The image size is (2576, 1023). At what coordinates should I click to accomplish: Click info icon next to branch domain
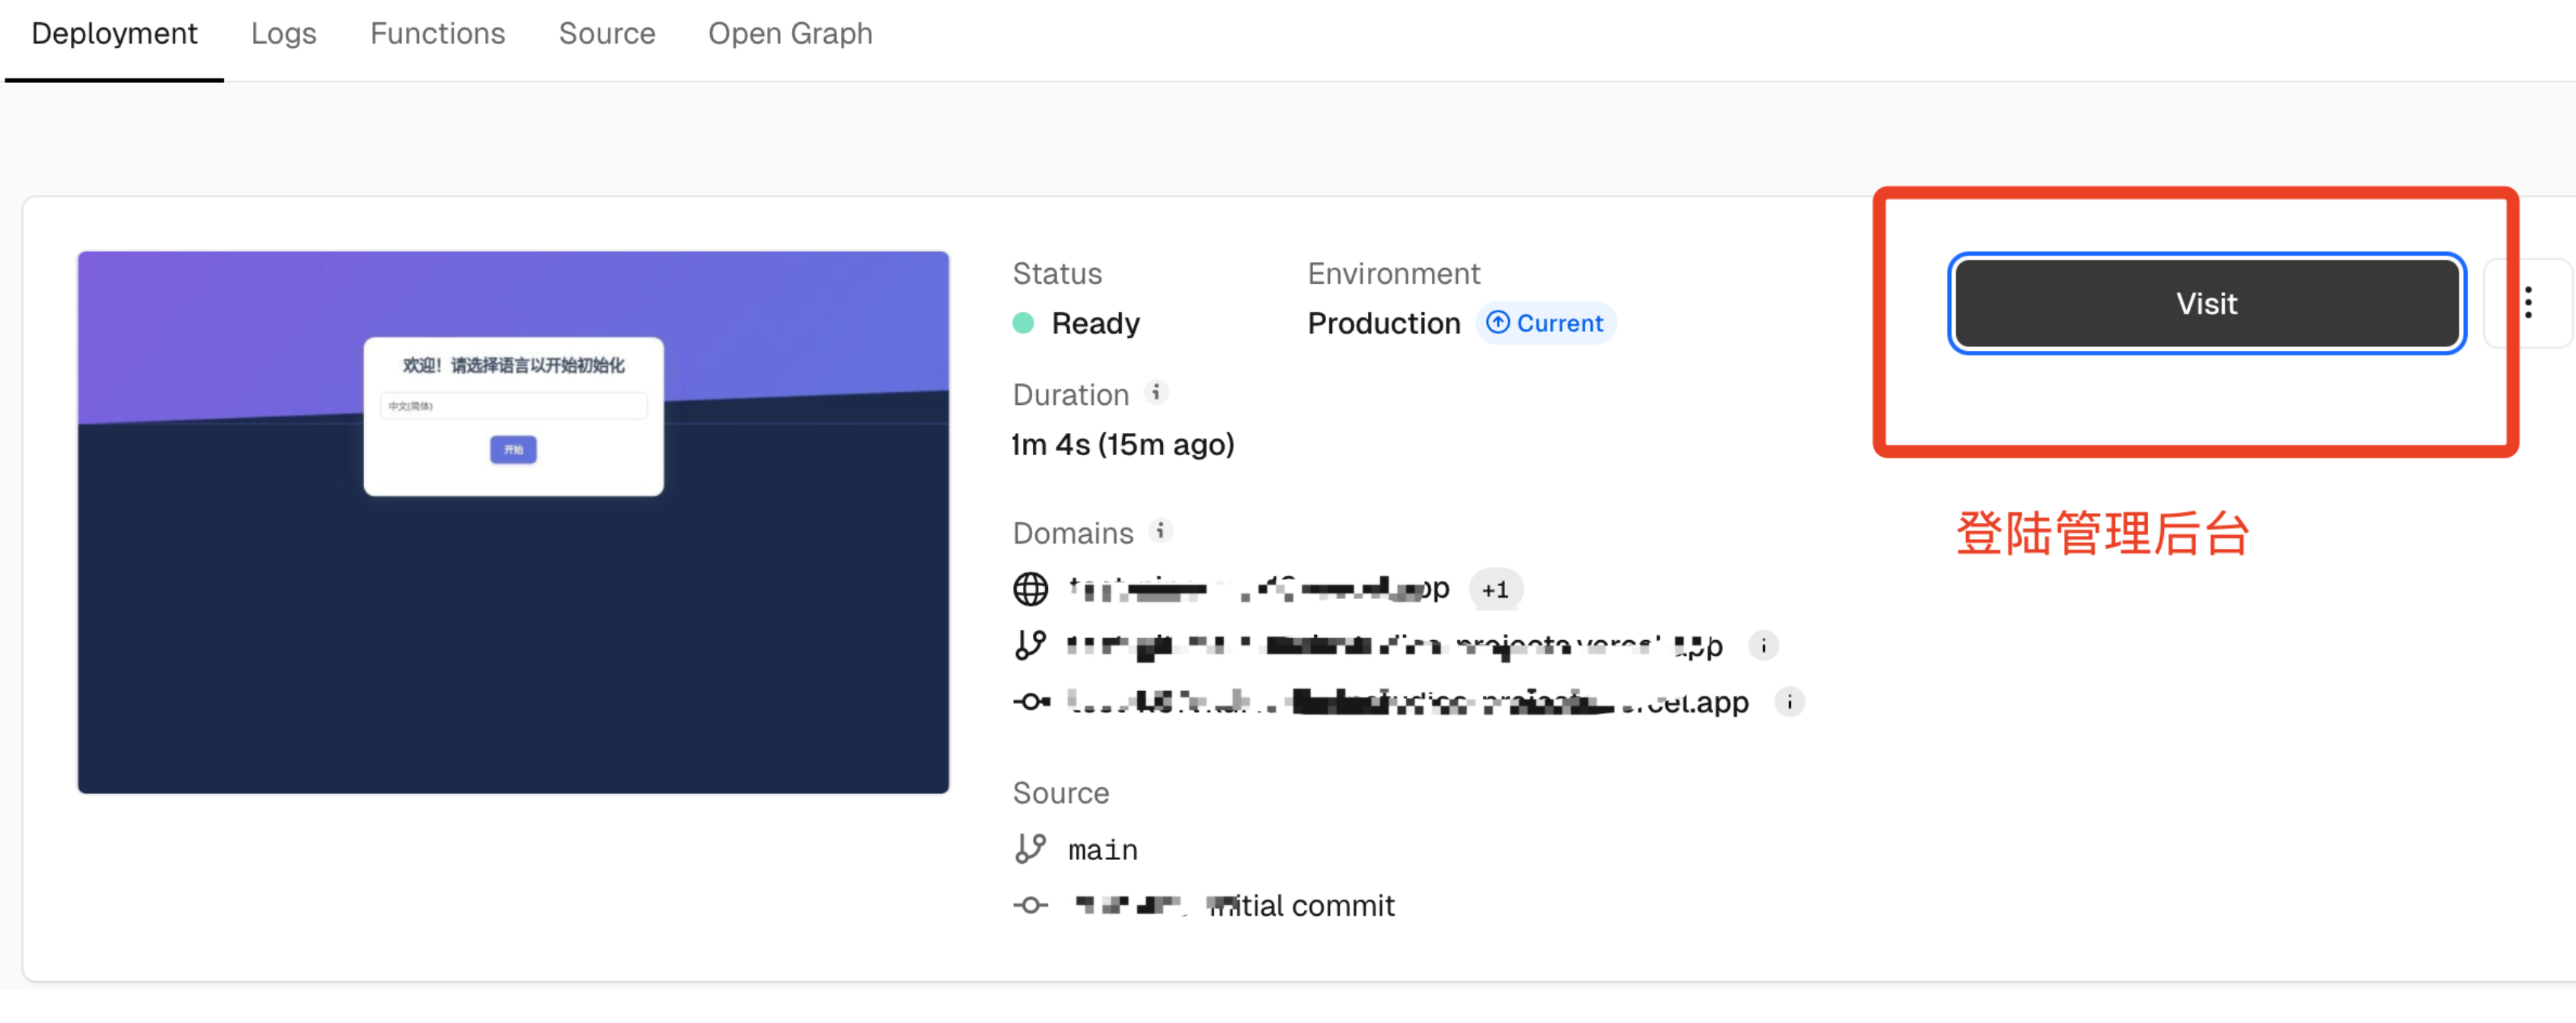pos(1763,646)
